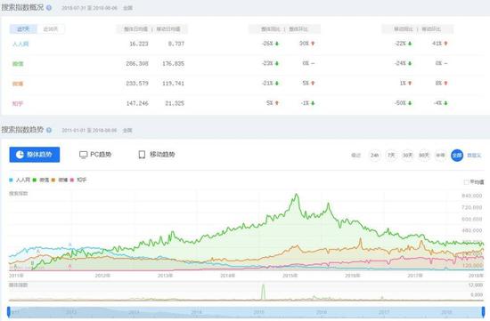Click 微博 移动日均值 value 119,741
Image resolution: width=490 pixels, height=321 pixels.
coord(173,84)
